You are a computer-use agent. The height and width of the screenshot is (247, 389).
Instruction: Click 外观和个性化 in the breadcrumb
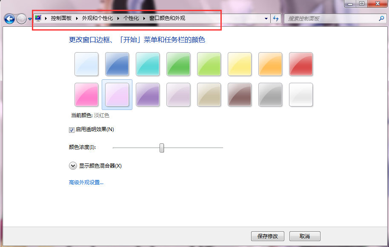[x=97, y=18]
